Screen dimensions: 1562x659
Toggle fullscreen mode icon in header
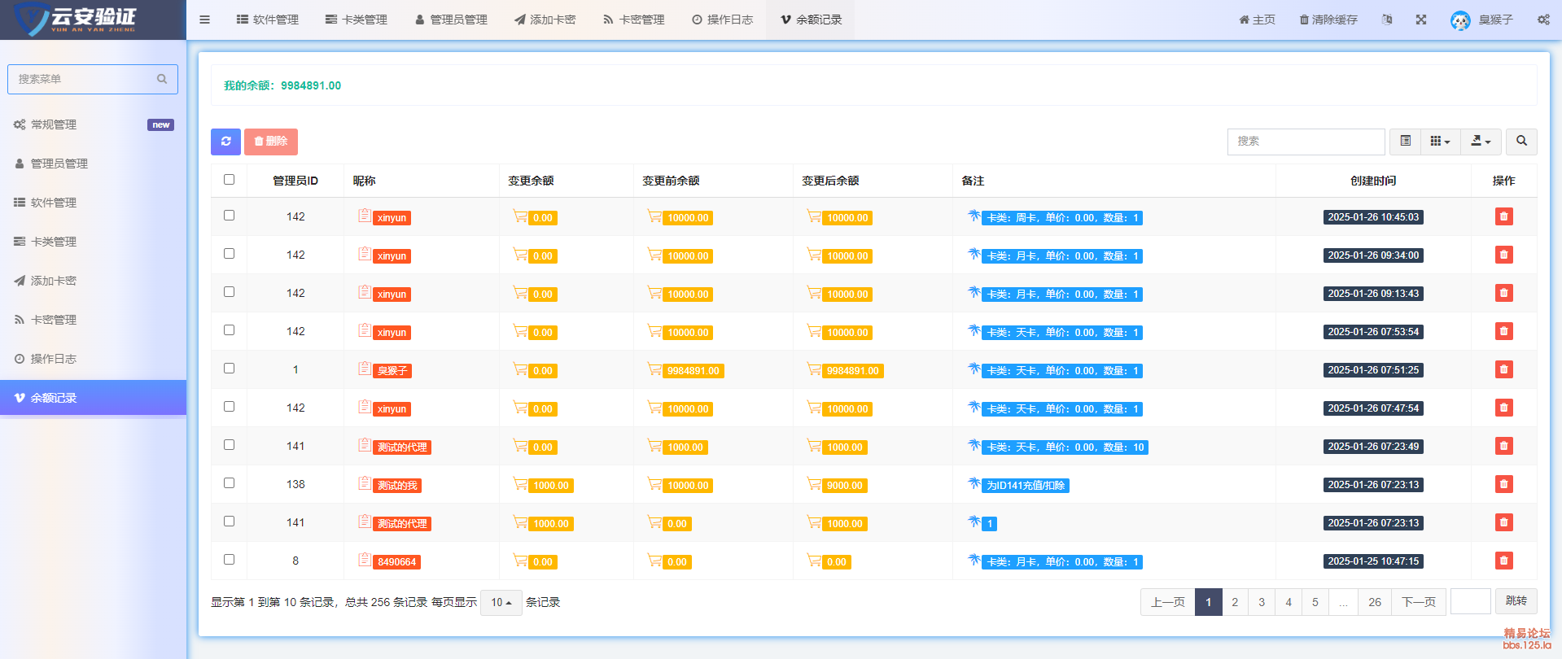tap(1421, 20)
